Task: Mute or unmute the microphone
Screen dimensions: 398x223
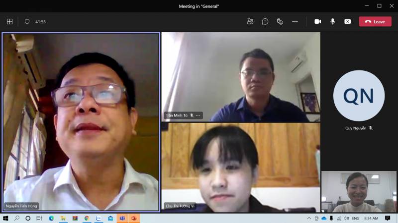Action: coord(332,21)
